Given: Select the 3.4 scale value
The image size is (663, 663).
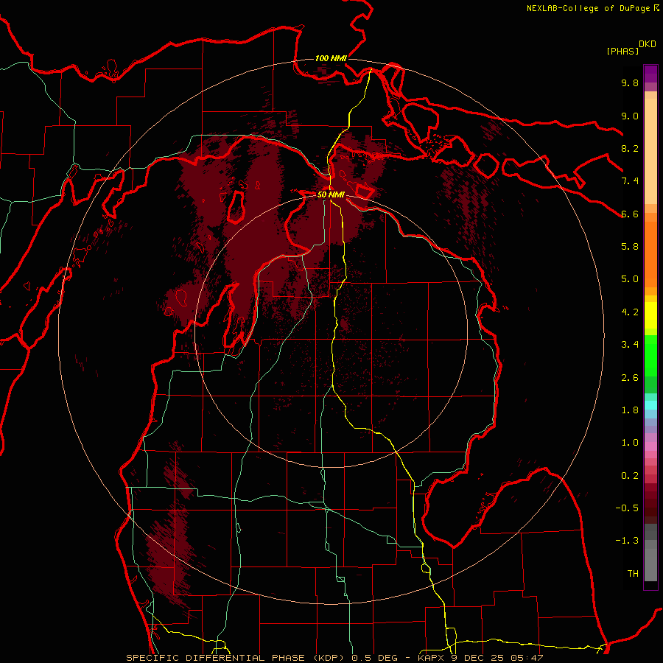Looking at the screenshot, I should click(x=630, y=345).
